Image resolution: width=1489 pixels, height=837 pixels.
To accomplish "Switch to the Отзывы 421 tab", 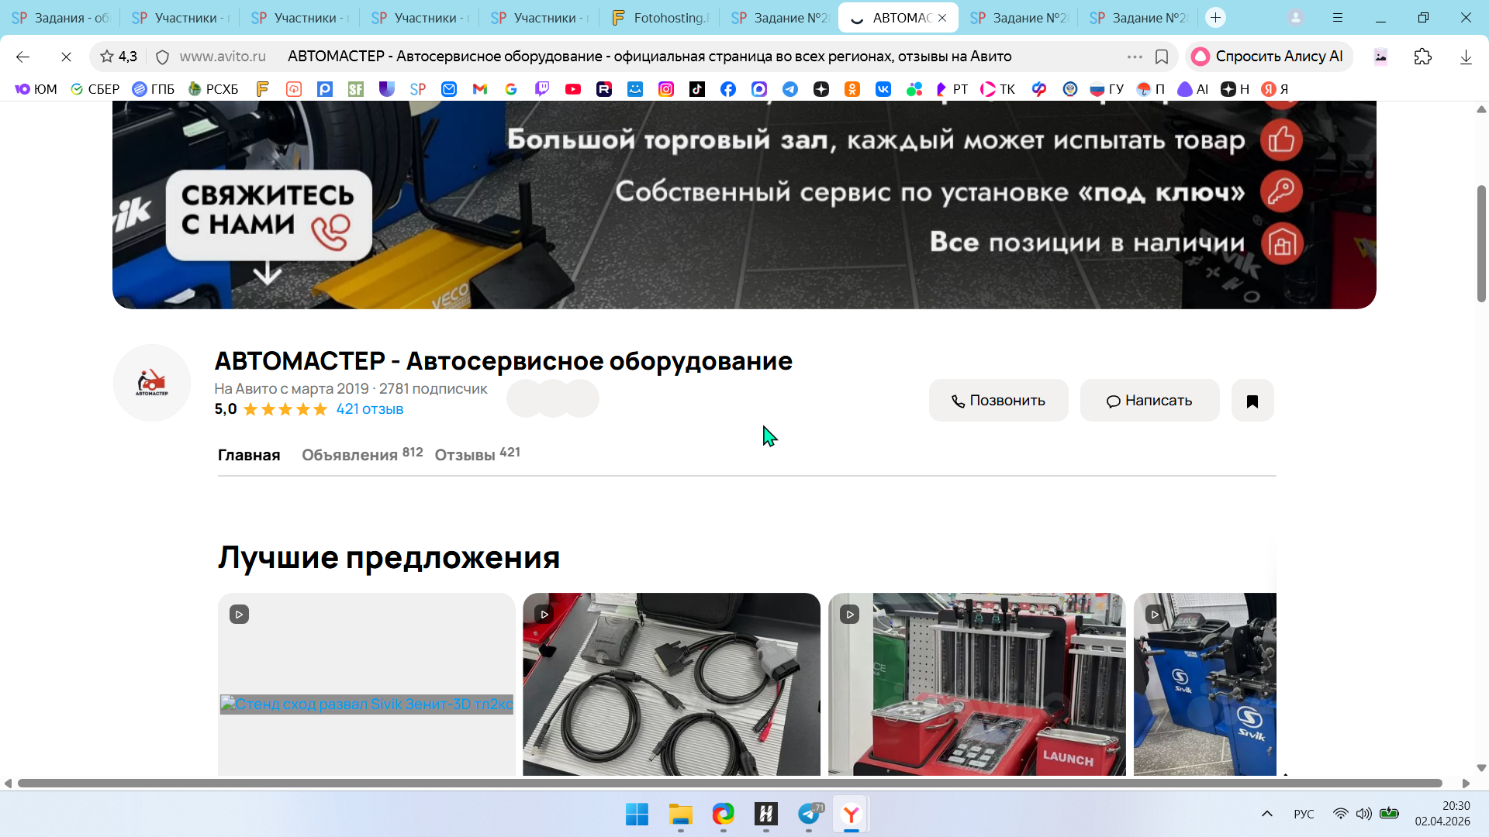I will (x=477, y=455).
